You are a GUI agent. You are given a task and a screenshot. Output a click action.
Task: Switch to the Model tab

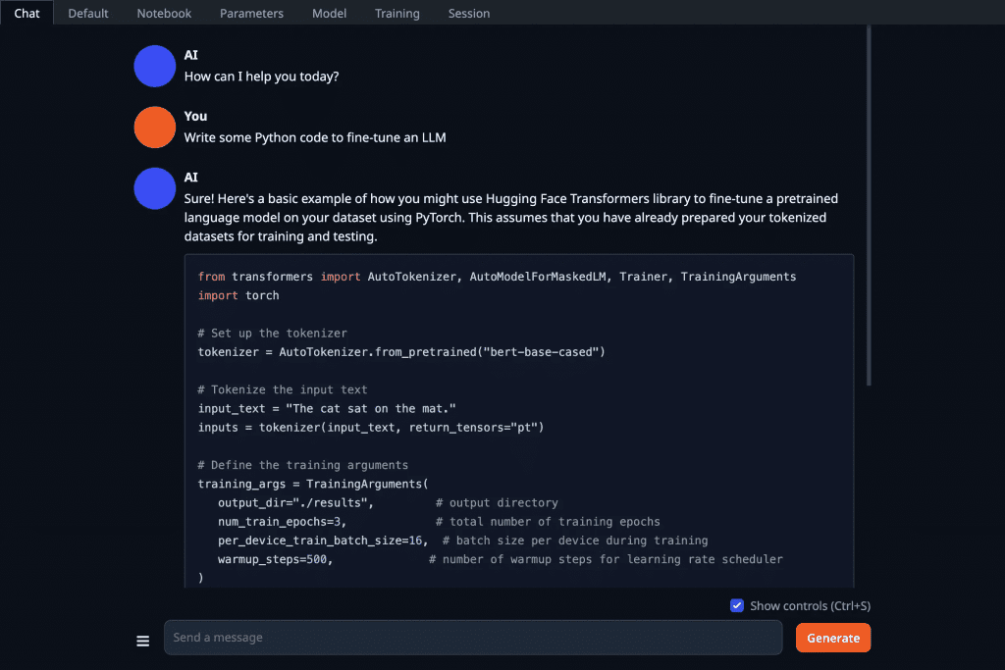point(329,13)
